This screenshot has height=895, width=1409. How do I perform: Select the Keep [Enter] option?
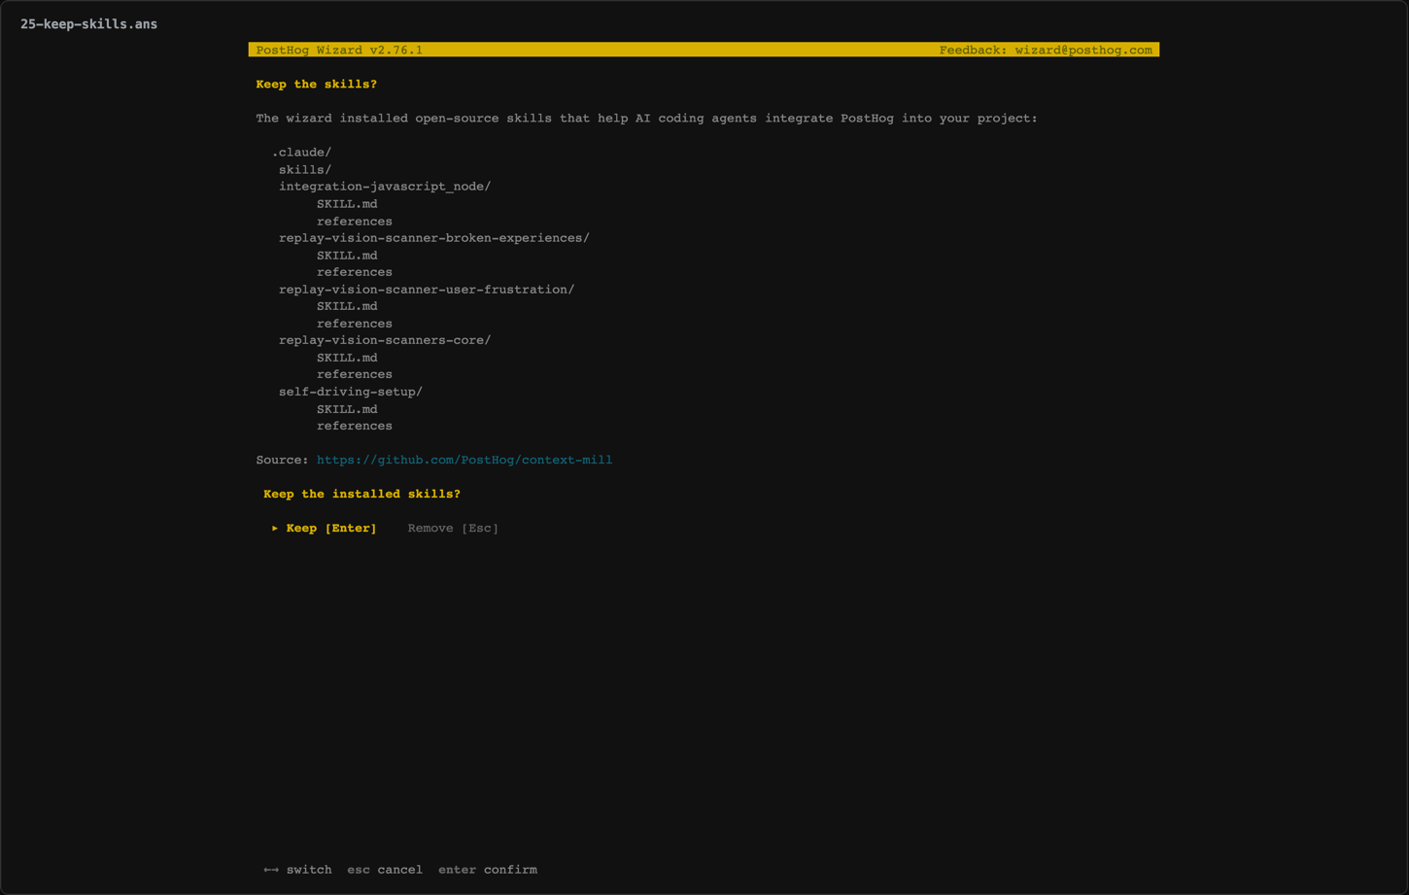pos(324,528)
